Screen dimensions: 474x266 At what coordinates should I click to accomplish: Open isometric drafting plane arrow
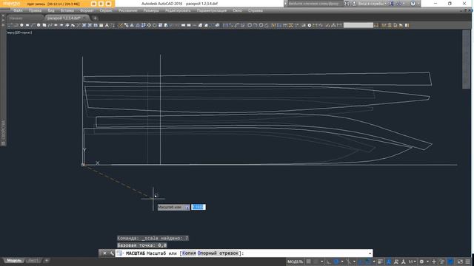[354, 262]
